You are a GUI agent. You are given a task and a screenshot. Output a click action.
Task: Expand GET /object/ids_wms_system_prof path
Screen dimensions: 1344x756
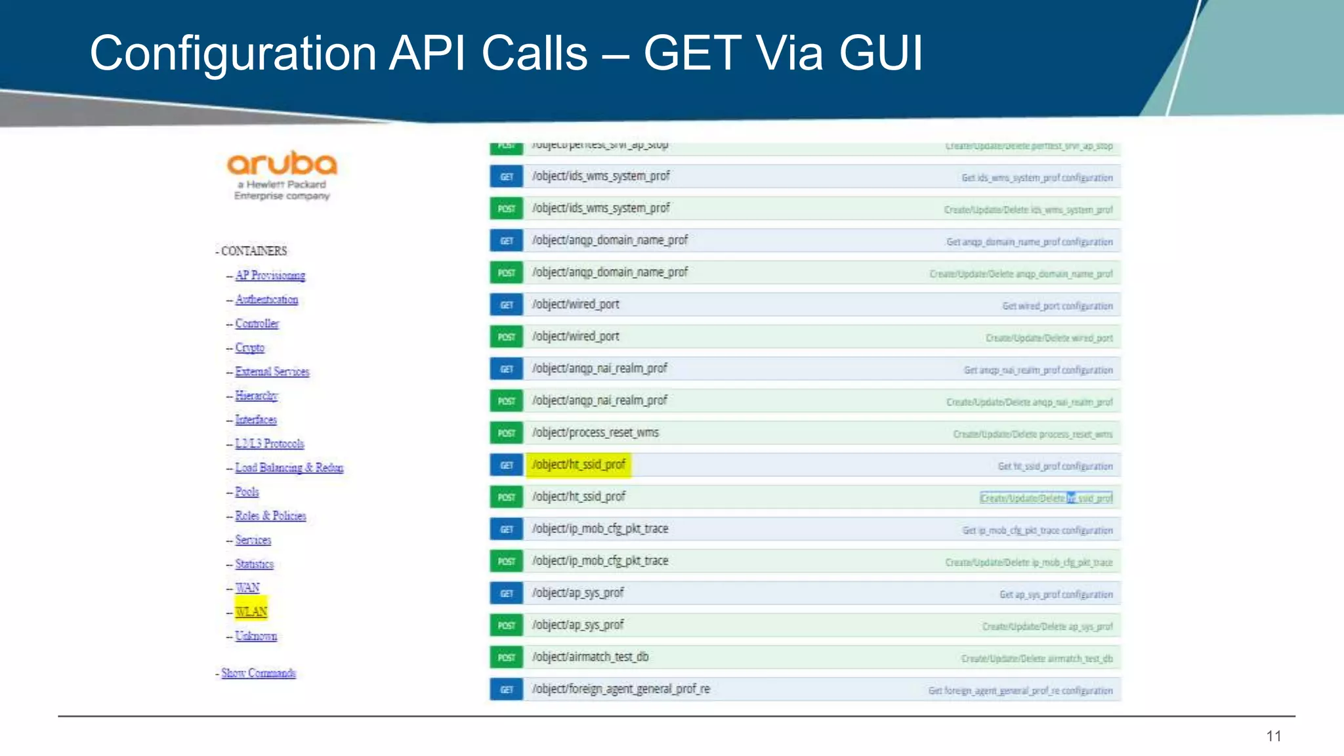[600, 176]
